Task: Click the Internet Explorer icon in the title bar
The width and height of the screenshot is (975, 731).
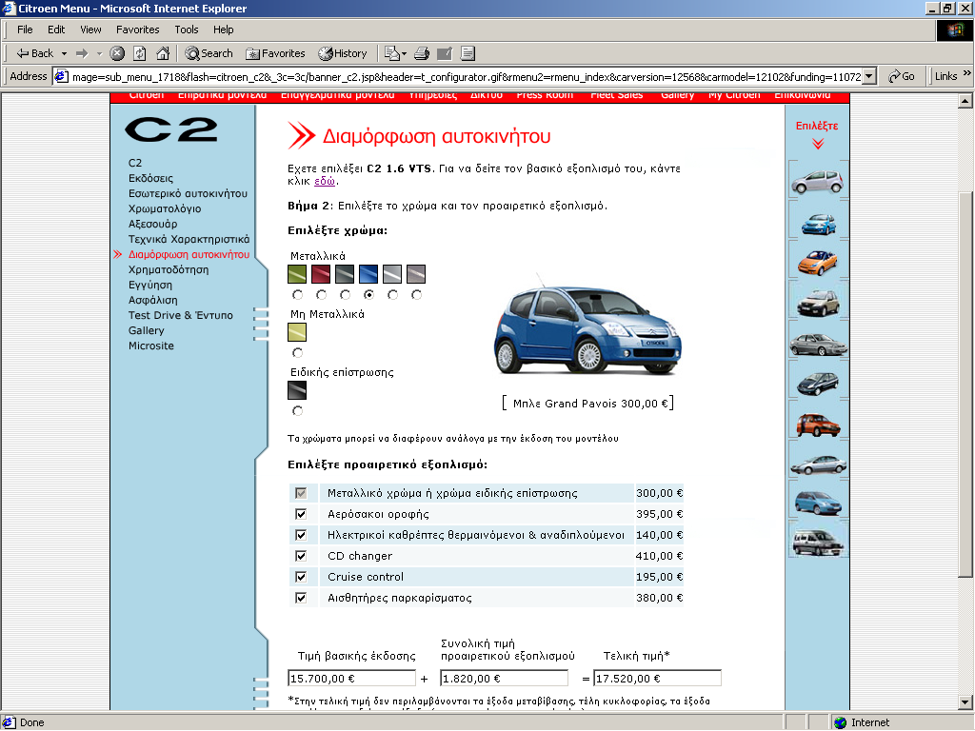Action: tap(9, 8)
